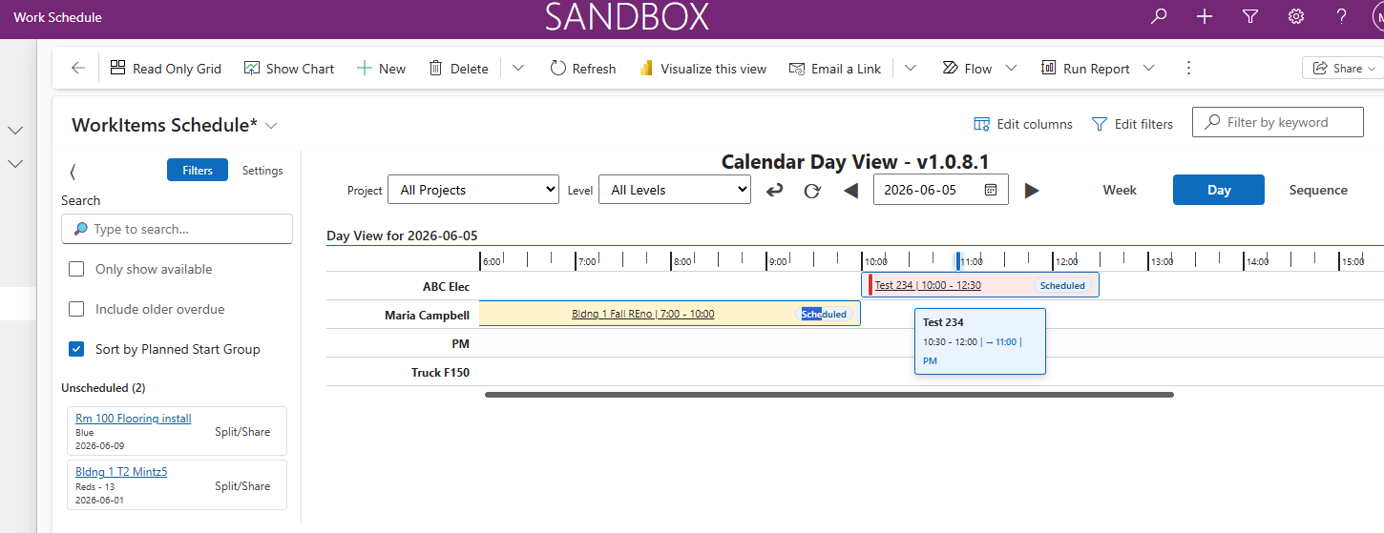
Task: Click the calendar reload circular arrow icon
Action: 812,190
